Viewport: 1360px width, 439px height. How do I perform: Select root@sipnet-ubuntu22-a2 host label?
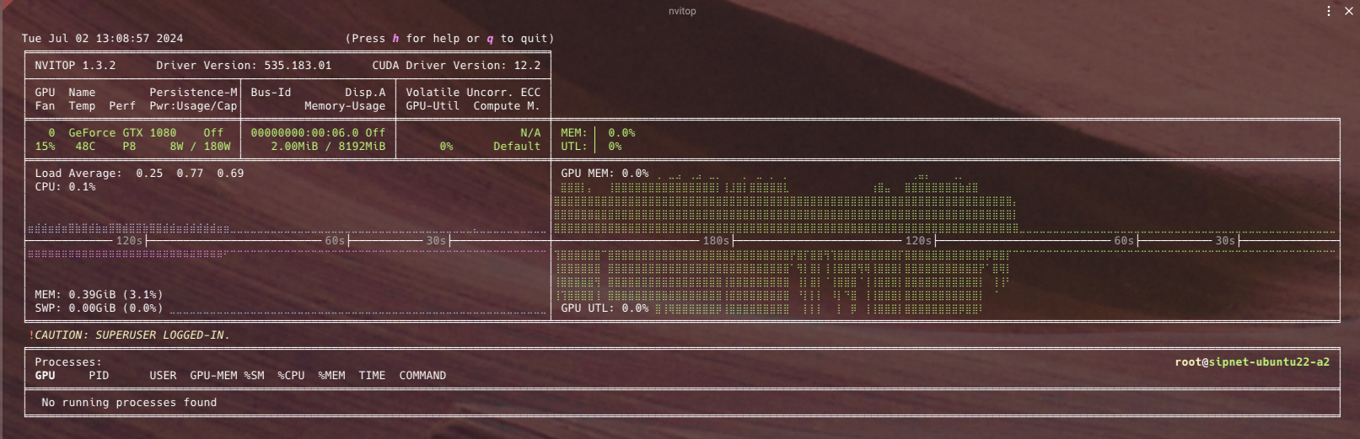pyautogui.click(x=1252, y=362)
